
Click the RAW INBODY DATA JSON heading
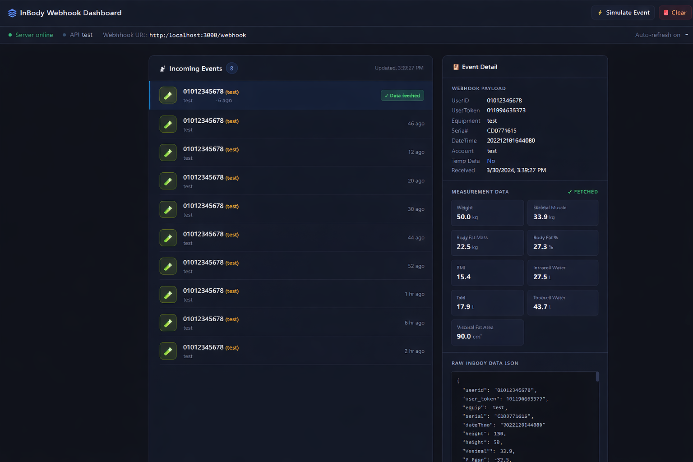(x=485, y=363)
